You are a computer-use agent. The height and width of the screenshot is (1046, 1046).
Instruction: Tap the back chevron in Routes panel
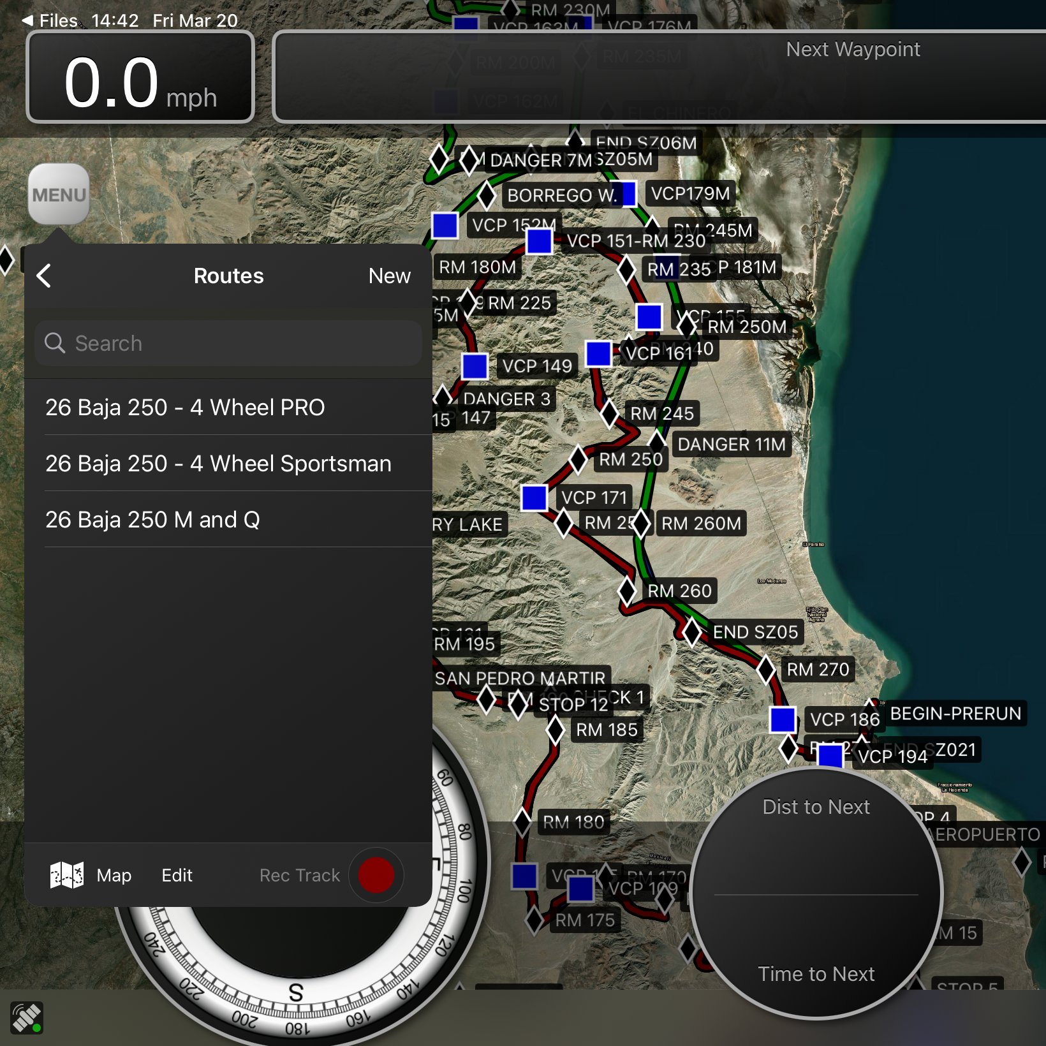point(44,276)
